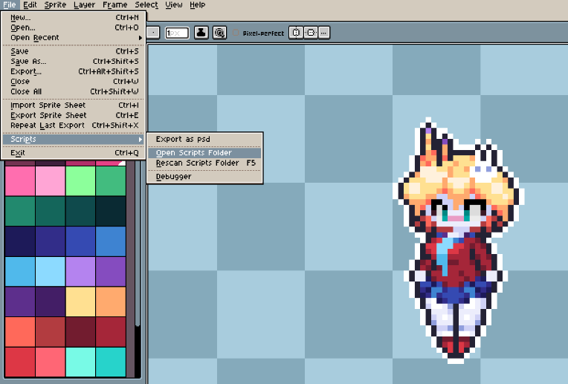Enable the Pixel-perfect checkbox
The height and width of the screenshot is (384, 568).
pos(236,33)
